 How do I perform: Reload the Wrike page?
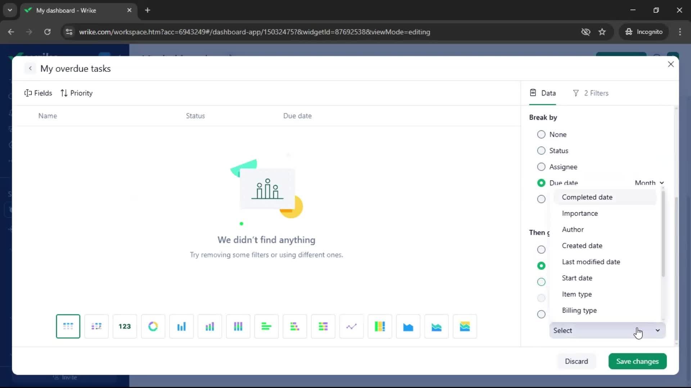pos(47,32)
